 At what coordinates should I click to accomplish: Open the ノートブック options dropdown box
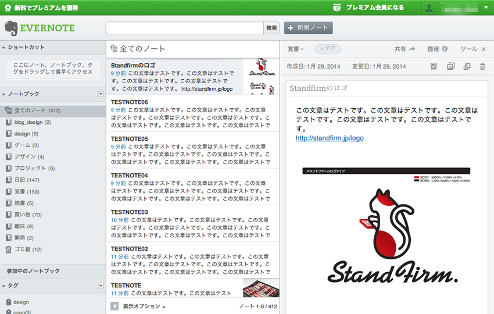point(101,94)
